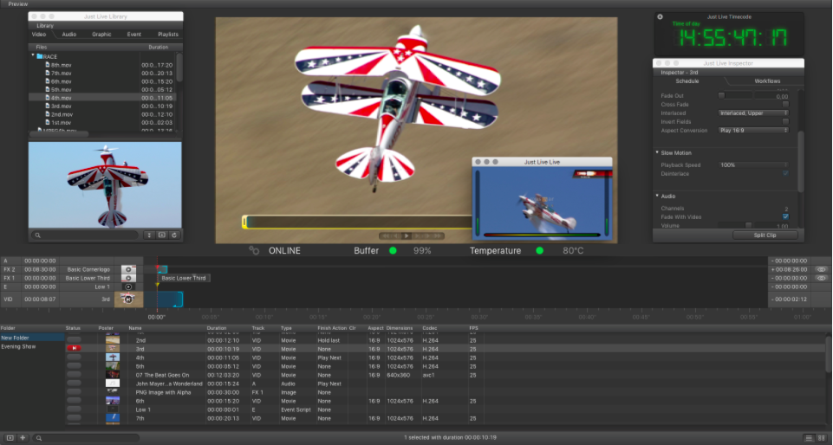Open the Interlaced dropdown
The height and width of the screenshot is (445, 833).
pos(753,113)
